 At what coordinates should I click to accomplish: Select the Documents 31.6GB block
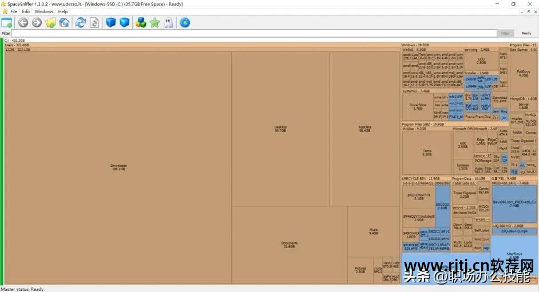tap(290, 245)
